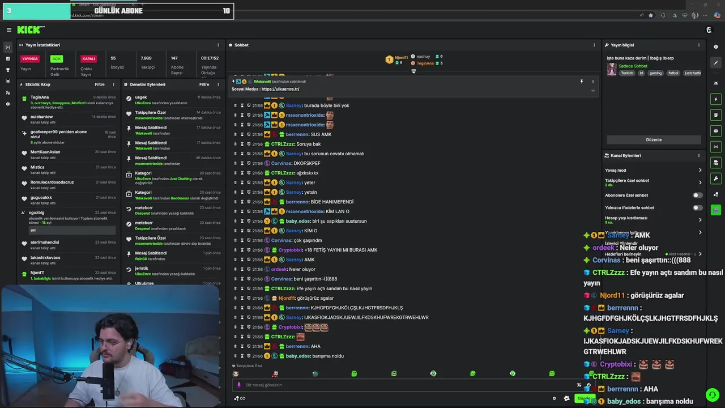Image resolution: width=725 pixels, height=408 pixels.
Task: Toggle Yalnızca ifadelerle sohbet switch
Action: 698,207
